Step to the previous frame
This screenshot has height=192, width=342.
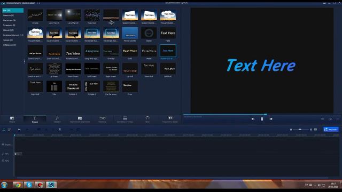click(253, 119)
